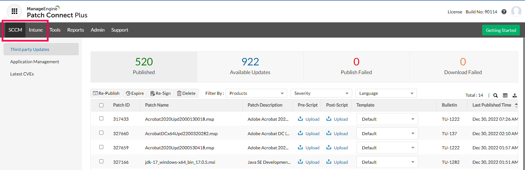This screenshot has width=525, height=170.
Task: Open the 922 Available Updates tile
Action: (250, 67)
